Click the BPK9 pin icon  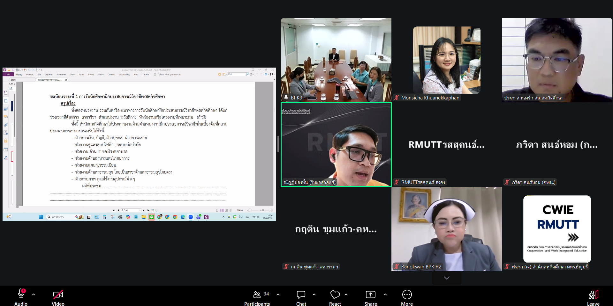point(286,98)
